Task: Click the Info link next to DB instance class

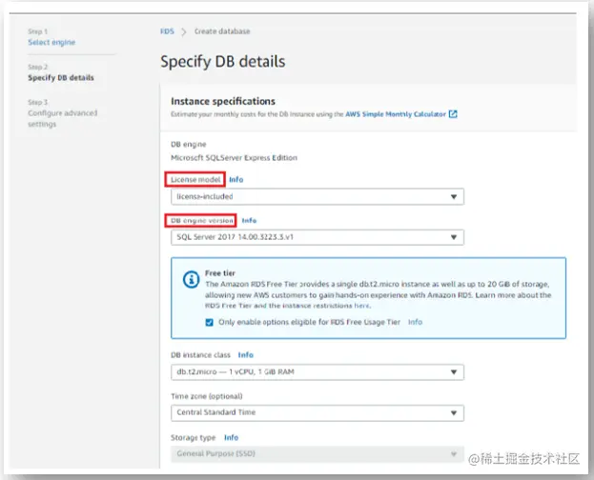Action: (245, 354)
